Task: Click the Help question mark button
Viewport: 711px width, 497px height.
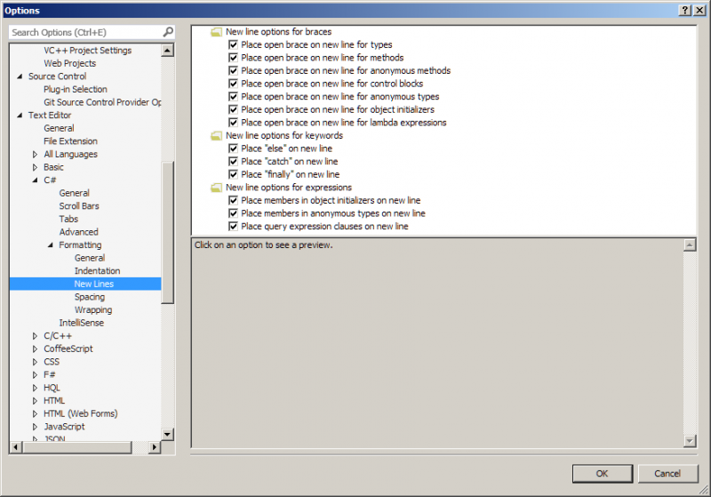Action: [685, 10]
